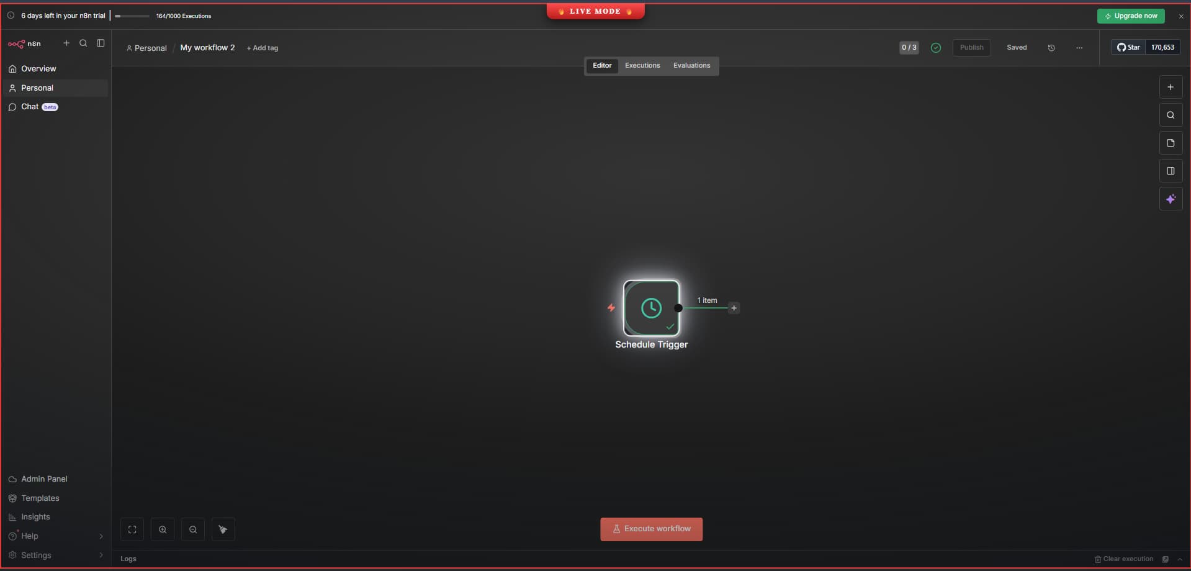Open canvas node search panel
This screenshot has width=1191, height=571.
pyautogui.click(x=1171, y=115)
